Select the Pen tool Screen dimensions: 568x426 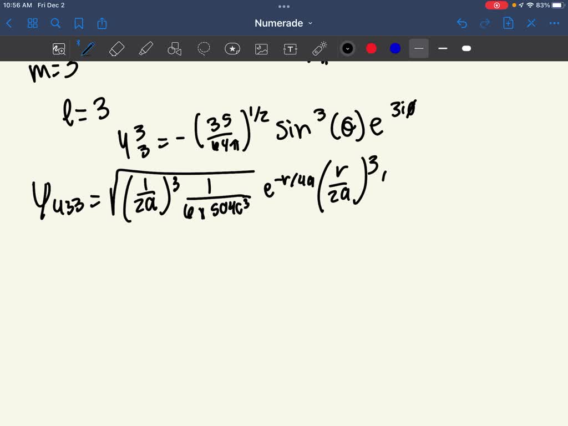click(87, 49)
